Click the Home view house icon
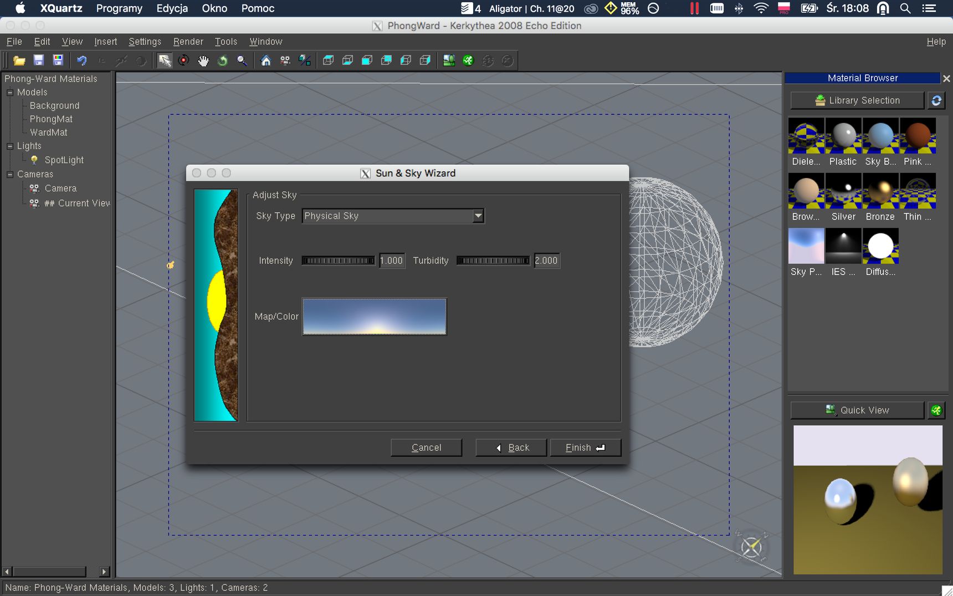 pos(266,60)
